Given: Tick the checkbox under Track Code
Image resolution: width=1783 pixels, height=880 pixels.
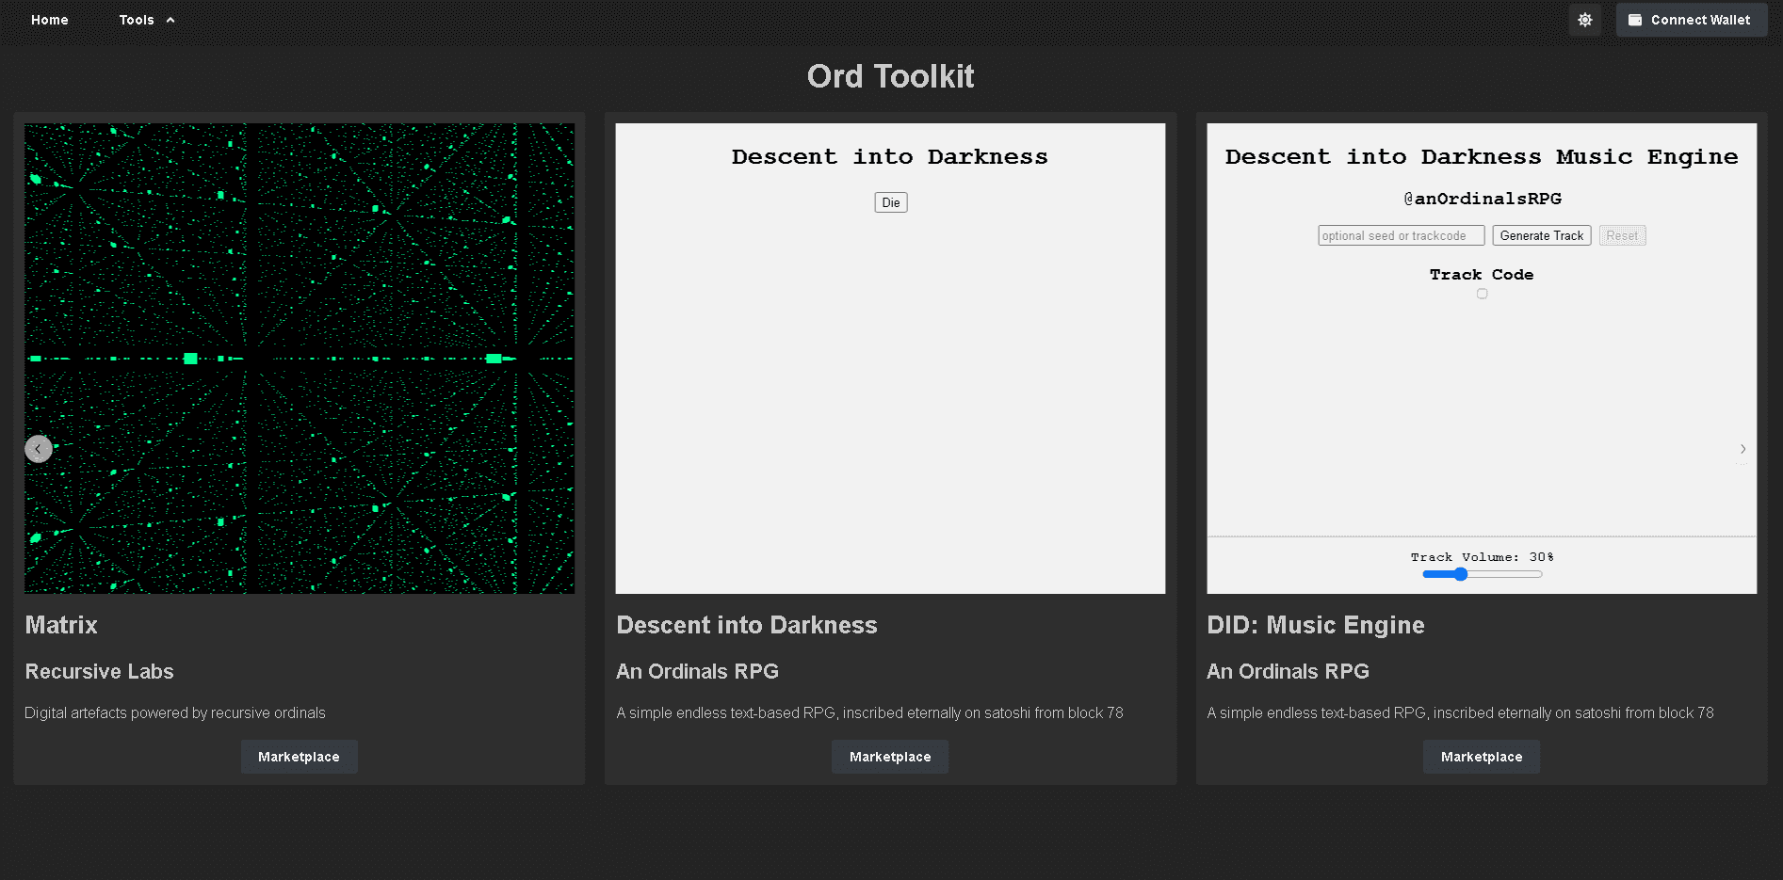Looking at the screenshot, I should 1482,294.
